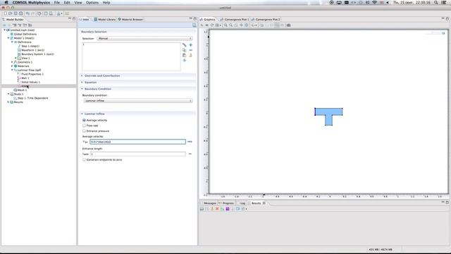This screenshot has height=254, width=451.
Task: Click the help icon at settings panel top right
Action: (194, 25)
